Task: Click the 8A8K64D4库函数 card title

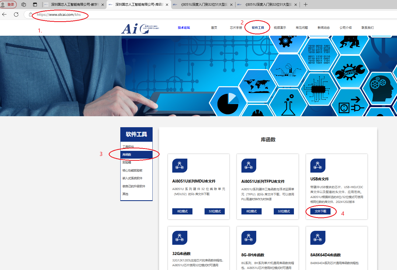Action: click(325, 255)
